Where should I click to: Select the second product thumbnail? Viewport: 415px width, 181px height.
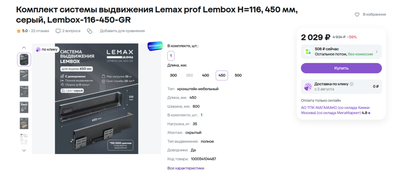point(24,76)
